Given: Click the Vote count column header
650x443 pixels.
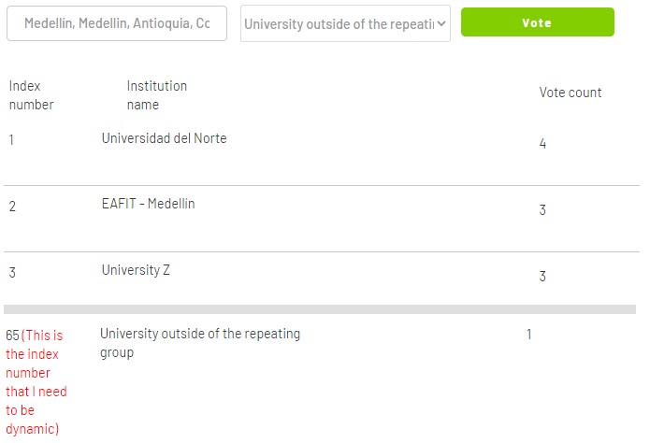Looking at the screenshot, I should 570,93.
